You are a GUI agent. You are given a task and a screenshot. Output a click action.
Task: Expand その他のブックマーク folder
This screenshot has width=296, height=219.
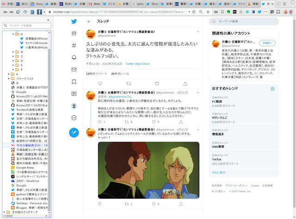(4, 212)
